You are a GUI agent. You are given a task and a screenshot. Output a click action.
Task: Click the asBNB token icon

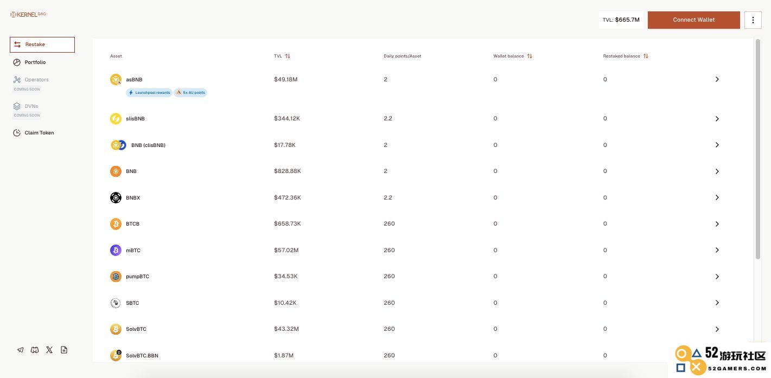point(116,80)
